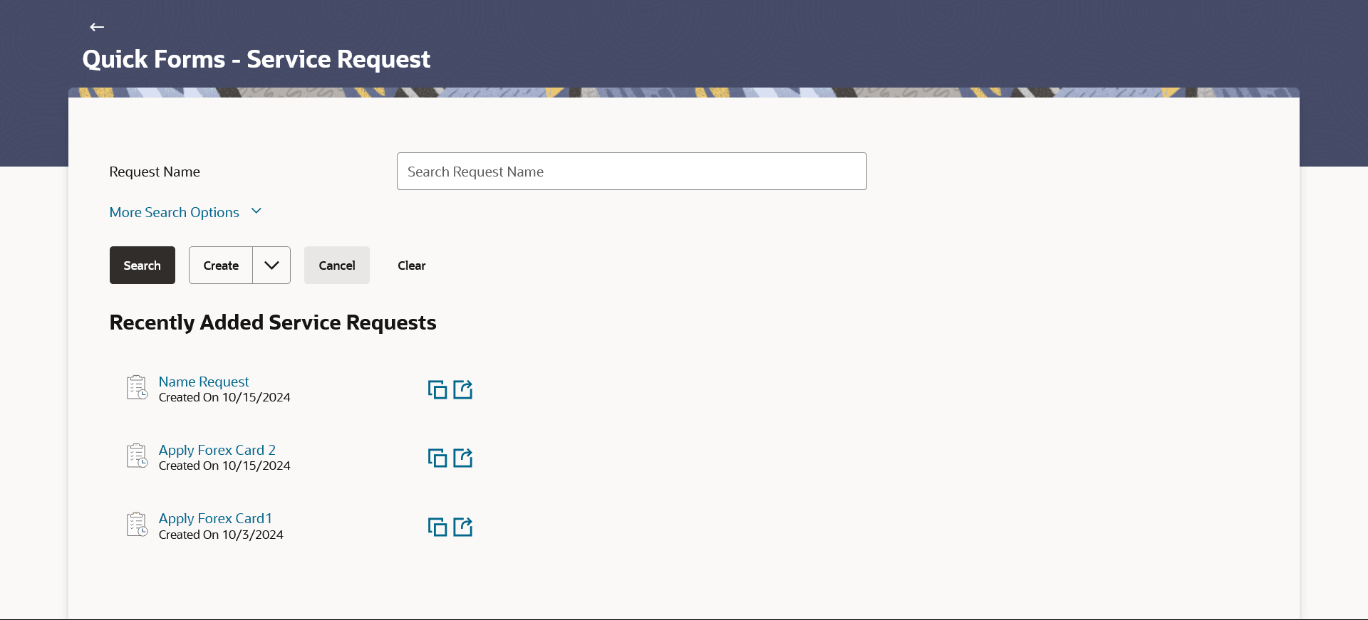Go back using the arrow icon
1368x620 pixels.
(x=97, y=27)
